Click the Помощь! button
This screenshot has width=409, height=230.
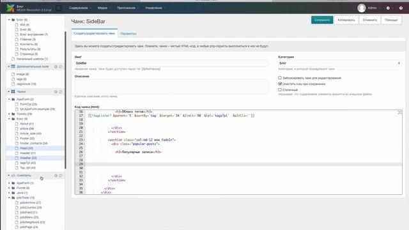click(x=391, y=20)
